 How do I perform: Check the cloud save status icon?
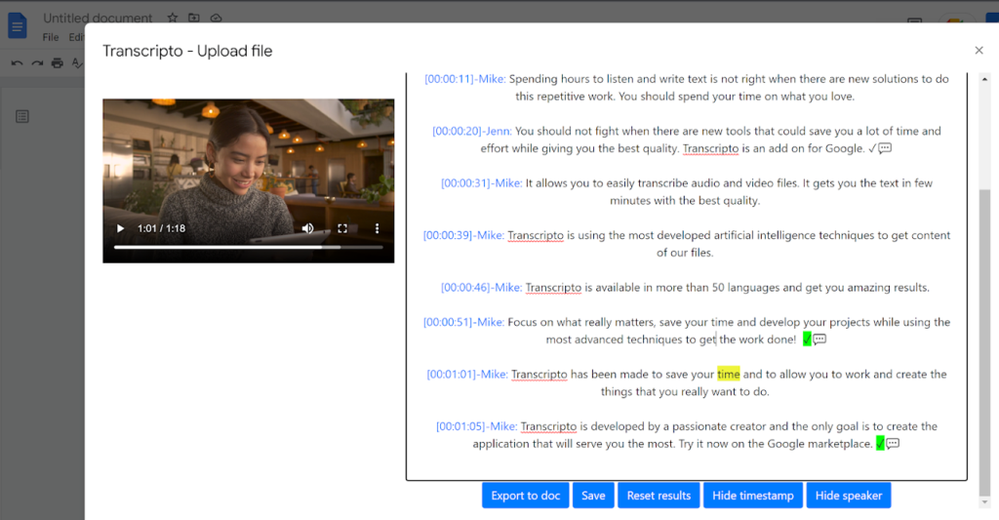tap(216, 18)
